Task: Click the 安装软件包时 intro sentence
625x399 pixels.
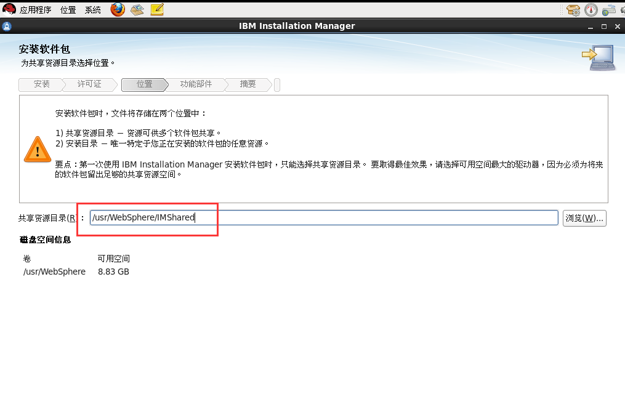Action: (131, 113)
